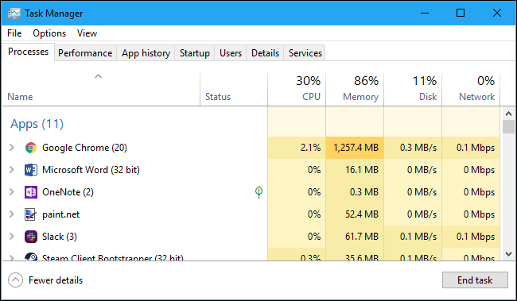
Task: Open the Options menu
Action: coord(49,33)
